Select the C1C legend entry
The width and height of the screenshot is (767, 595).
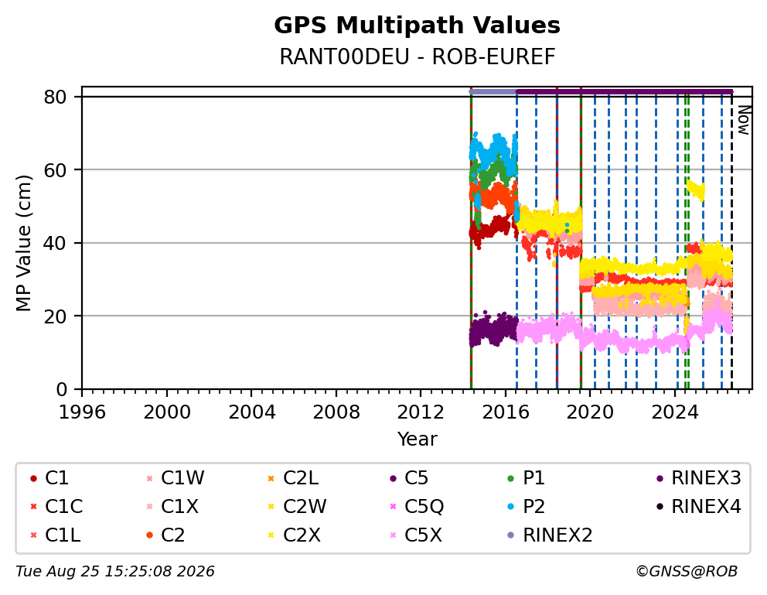pos(56,507)
